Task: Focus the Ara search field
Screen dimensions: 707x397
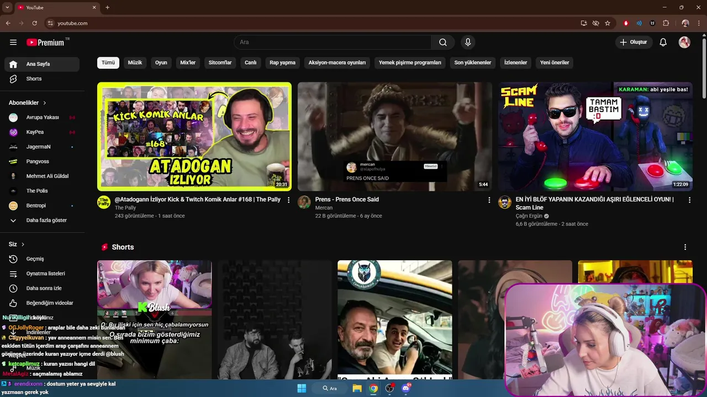Action: pos(333,42)
